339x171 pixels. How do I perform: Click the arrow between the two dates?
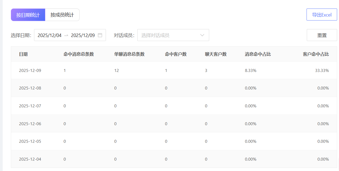click(66, 35)
